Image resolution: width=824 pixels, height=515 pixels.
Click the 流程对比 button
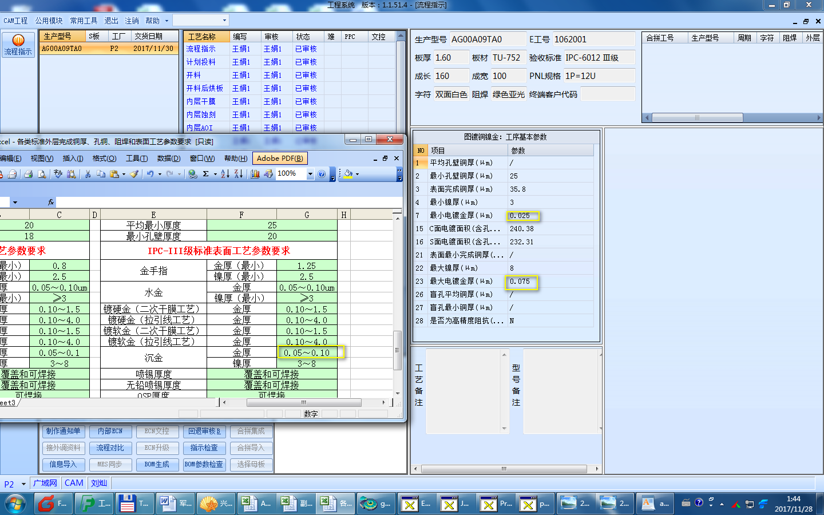(110, 448)
